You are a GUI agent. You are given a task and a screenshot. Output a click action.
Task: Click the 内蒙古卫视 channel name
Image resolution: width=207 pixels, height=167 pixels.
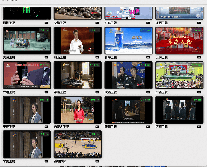61,127
